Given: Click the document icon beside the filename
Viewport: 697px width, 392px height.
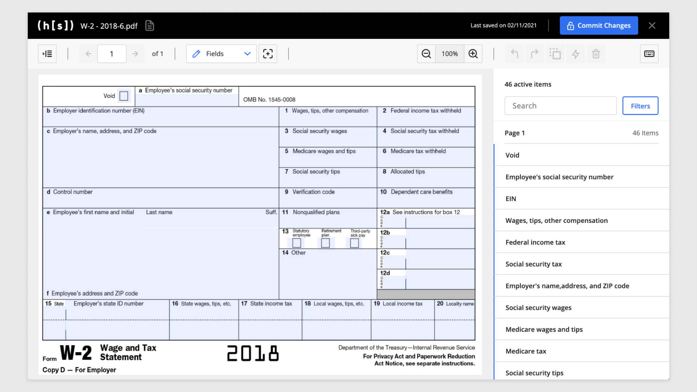Looking at the screenshot, I should (150, 26).
